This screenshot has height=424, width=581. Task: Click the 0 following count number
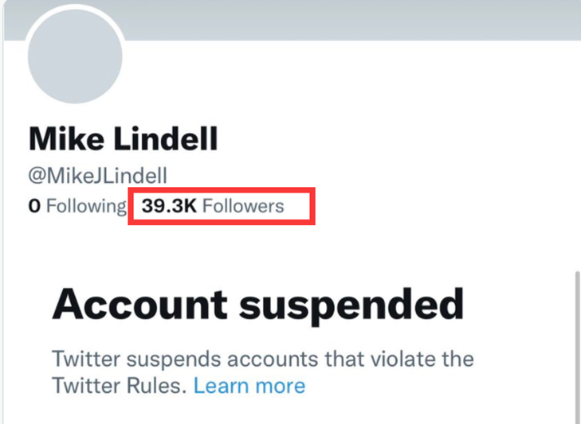click(x=34, y=207)
